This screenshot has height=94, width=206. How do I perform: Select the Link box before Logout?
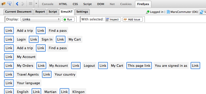[x=76, y=66]
